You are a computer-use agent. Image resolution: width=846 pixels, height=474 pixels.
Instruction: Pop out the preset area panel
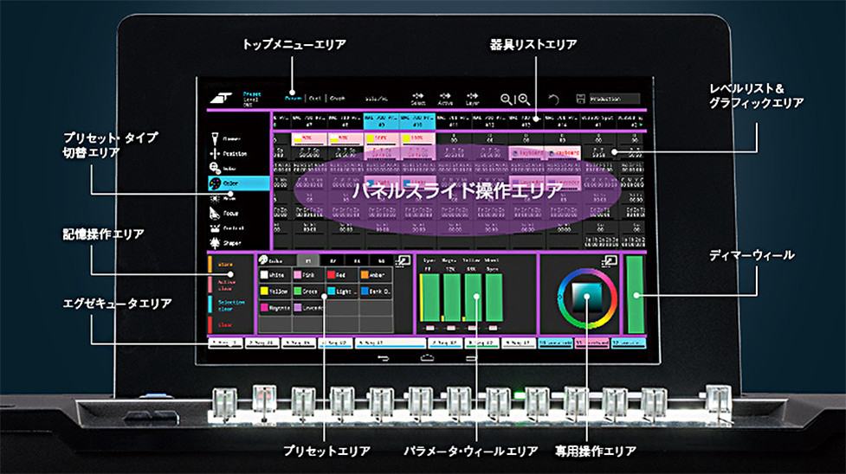coord(403,259)
